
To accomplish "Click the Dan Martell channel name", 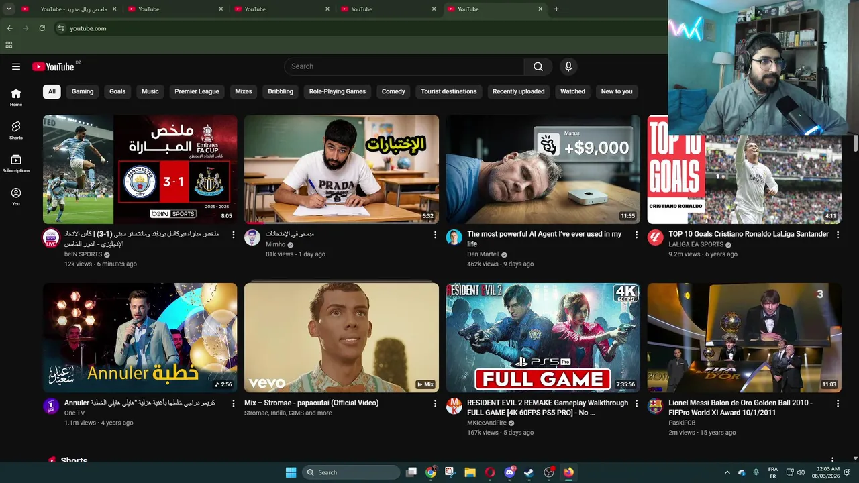I will pos(483,254).
